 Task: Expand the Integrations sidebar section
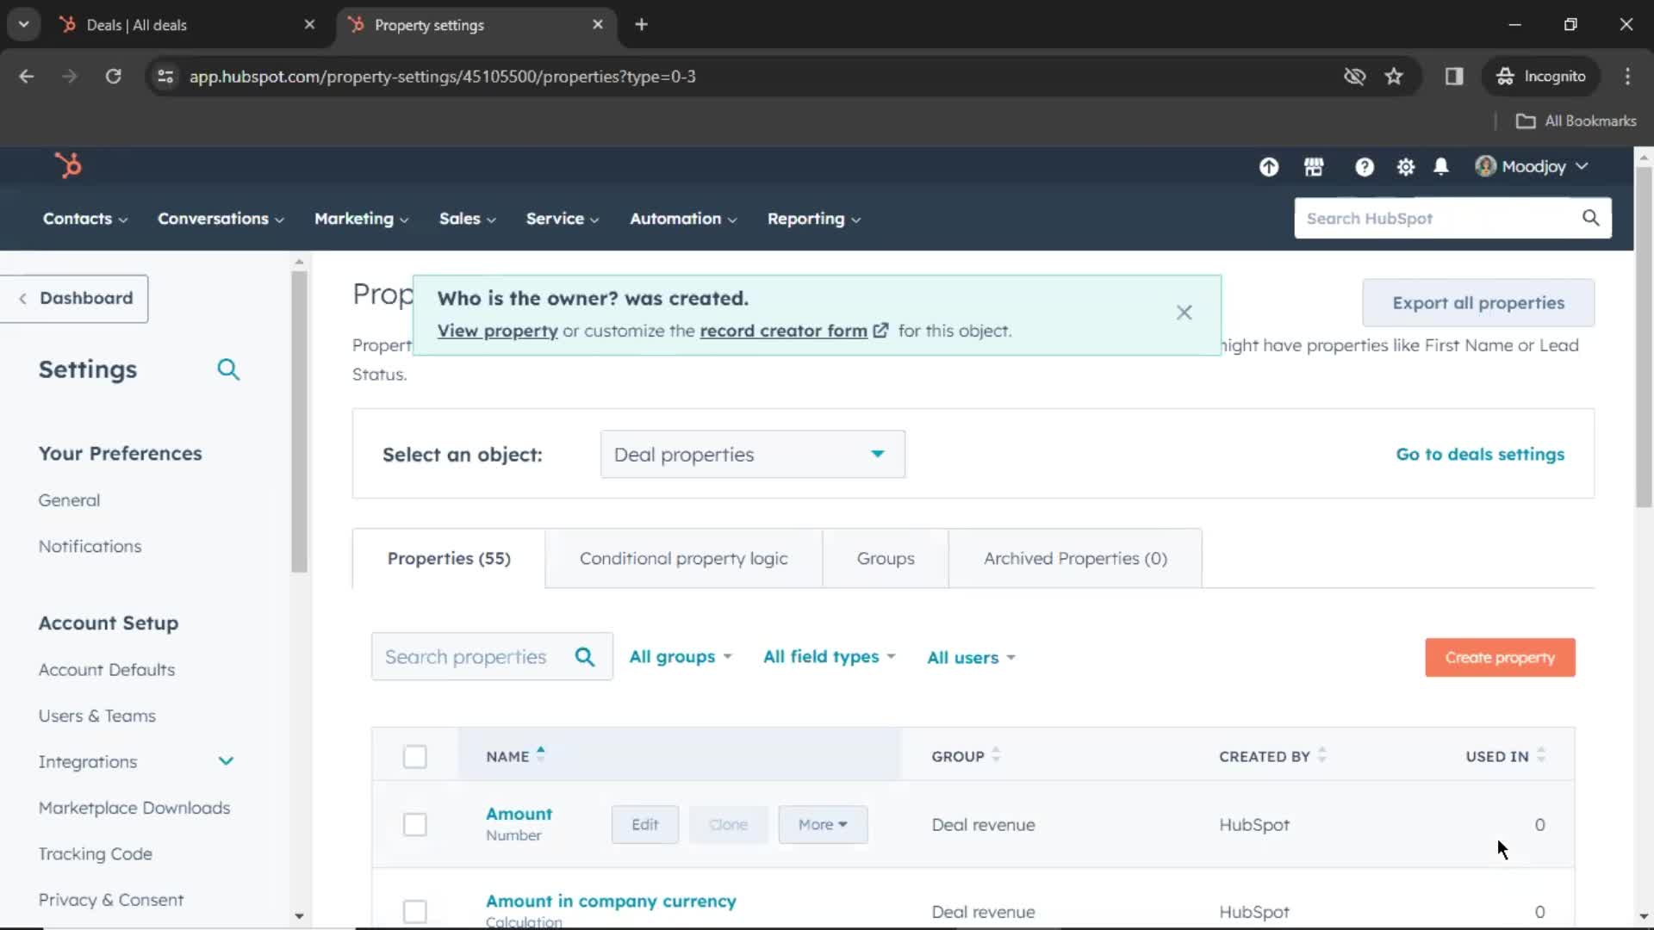point(226,761)
